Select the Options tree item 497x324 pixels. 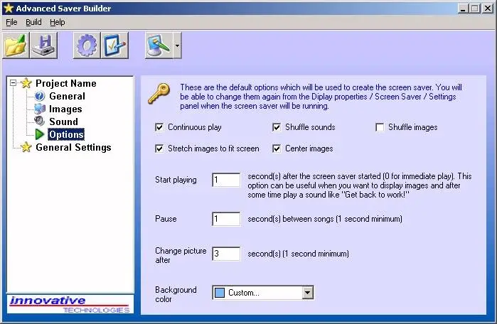tap(66, 134)
